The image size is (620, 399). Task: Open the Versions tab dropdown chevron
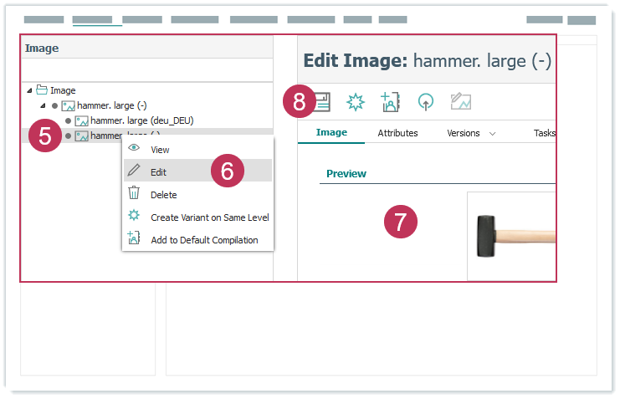(x=492, y=133)
